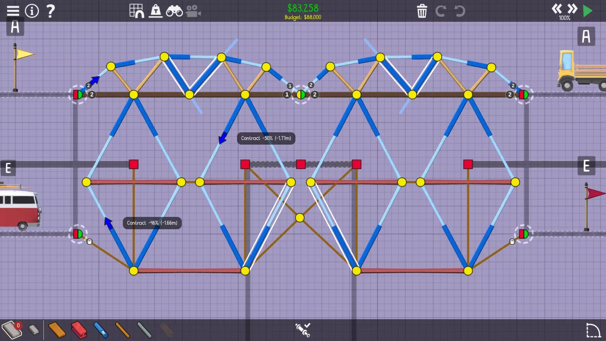Click the redo arrow button
The image size is (606, 341).
[441, 11]
